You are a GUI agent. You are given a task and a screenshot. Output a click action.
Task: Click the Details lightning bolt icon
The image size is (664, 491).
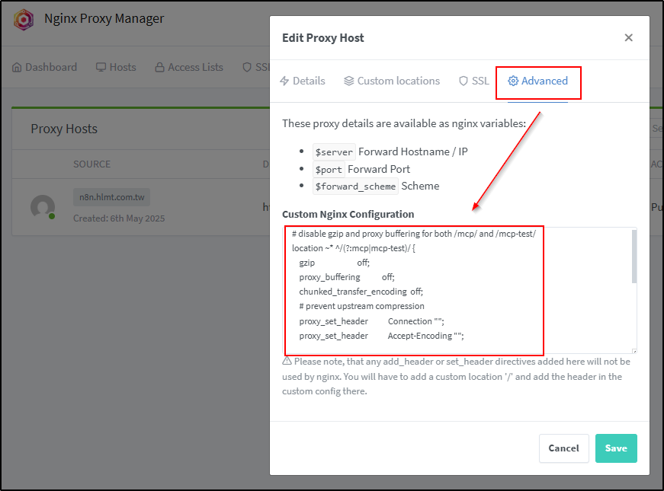[x=284, y=81]
